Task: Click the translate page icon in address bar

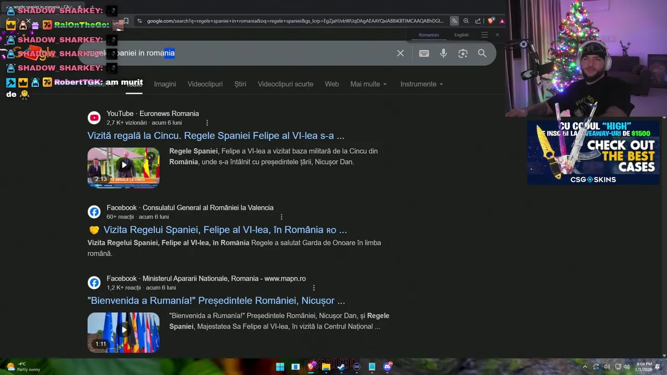Action: tap(454, 21)
